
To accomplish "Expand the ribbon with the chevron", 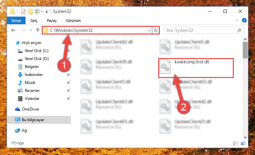I will (237, 20).
